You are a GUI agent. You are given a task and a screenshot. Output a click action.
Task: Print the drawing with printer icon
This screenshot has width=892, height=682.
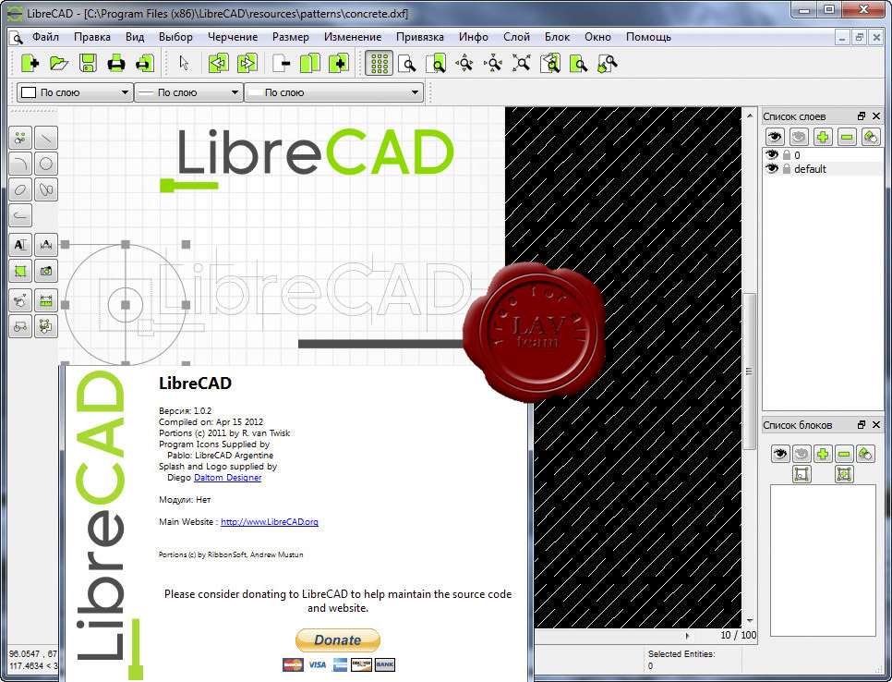point(116,63)
